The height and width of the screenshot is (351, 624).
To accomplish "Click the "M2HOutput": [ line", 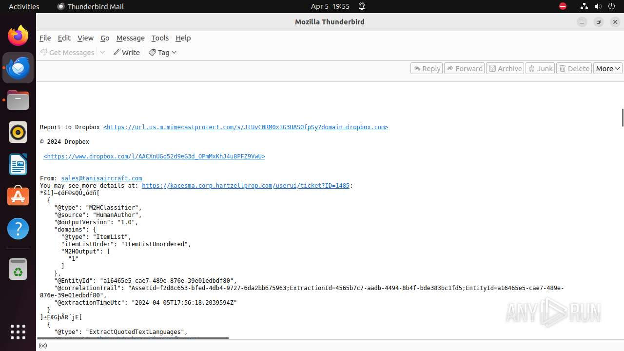I will (x=85, y=252).
